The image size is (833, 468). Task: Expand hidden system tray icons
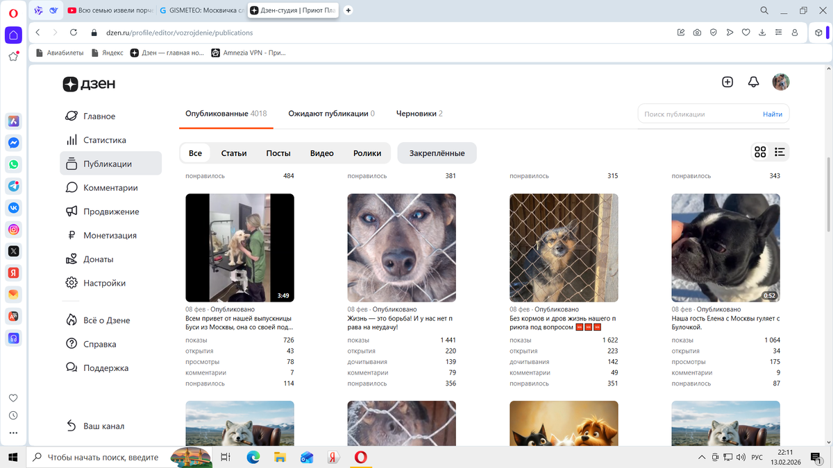(703, 458)
